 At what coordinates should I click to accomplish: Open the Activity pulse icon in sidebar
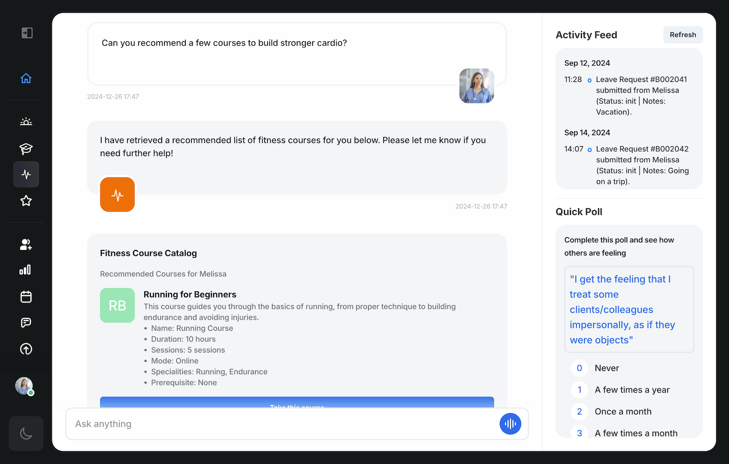tap(26, 174)
